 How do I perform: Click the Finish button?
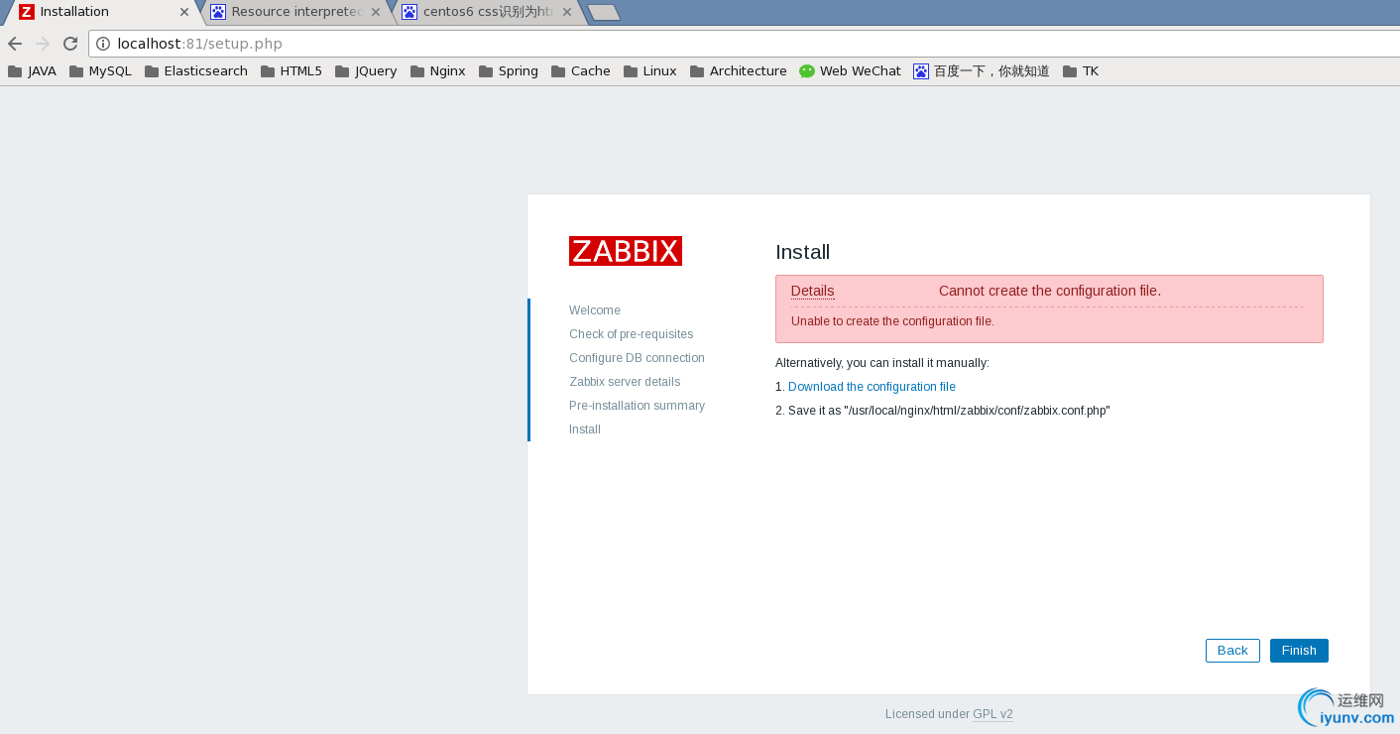(1299, 651)
